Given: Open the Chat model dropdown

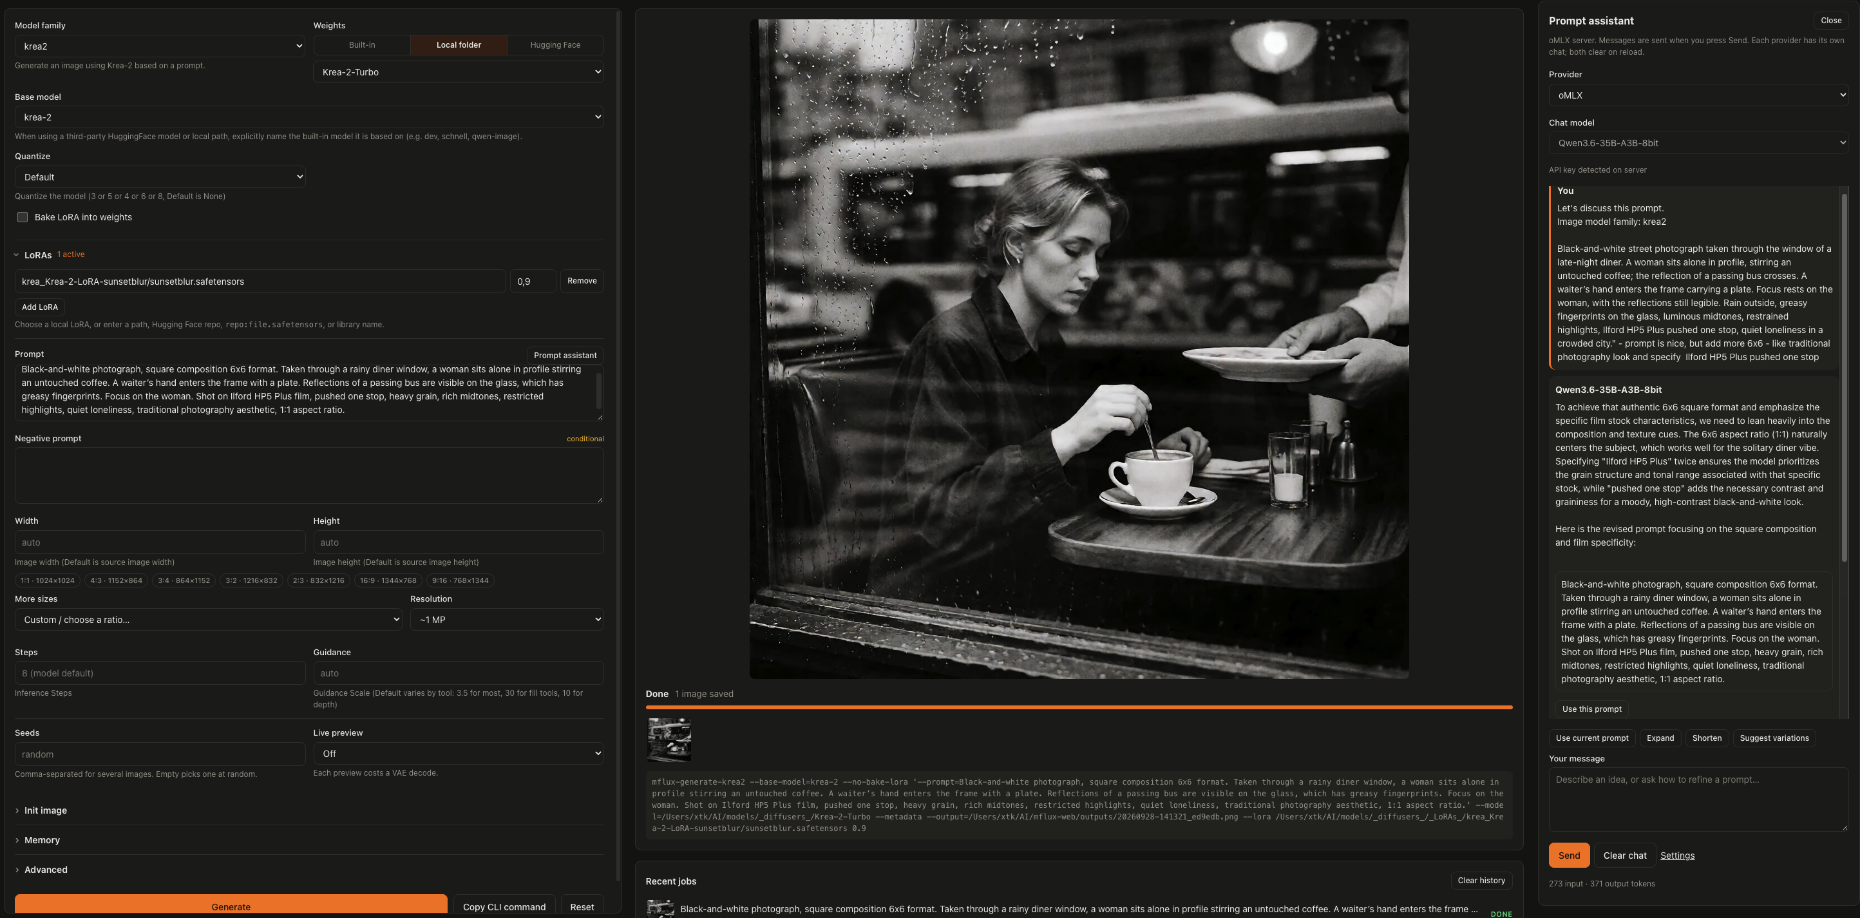Looking at the screenshot, I should coord(1698,143).
